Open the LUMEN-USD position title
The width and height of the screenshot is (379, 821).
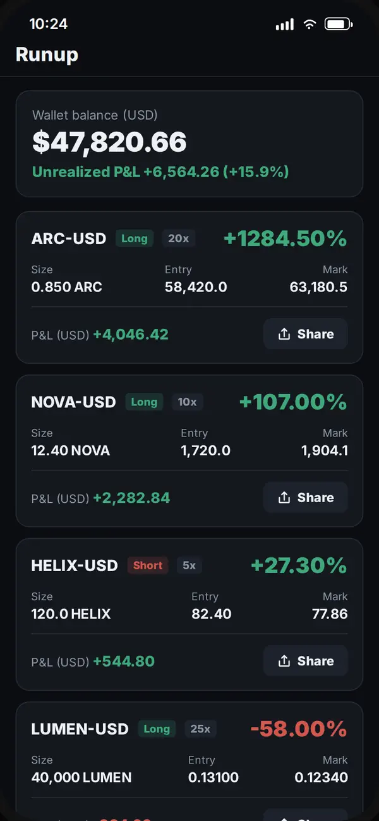coord(80,729)
